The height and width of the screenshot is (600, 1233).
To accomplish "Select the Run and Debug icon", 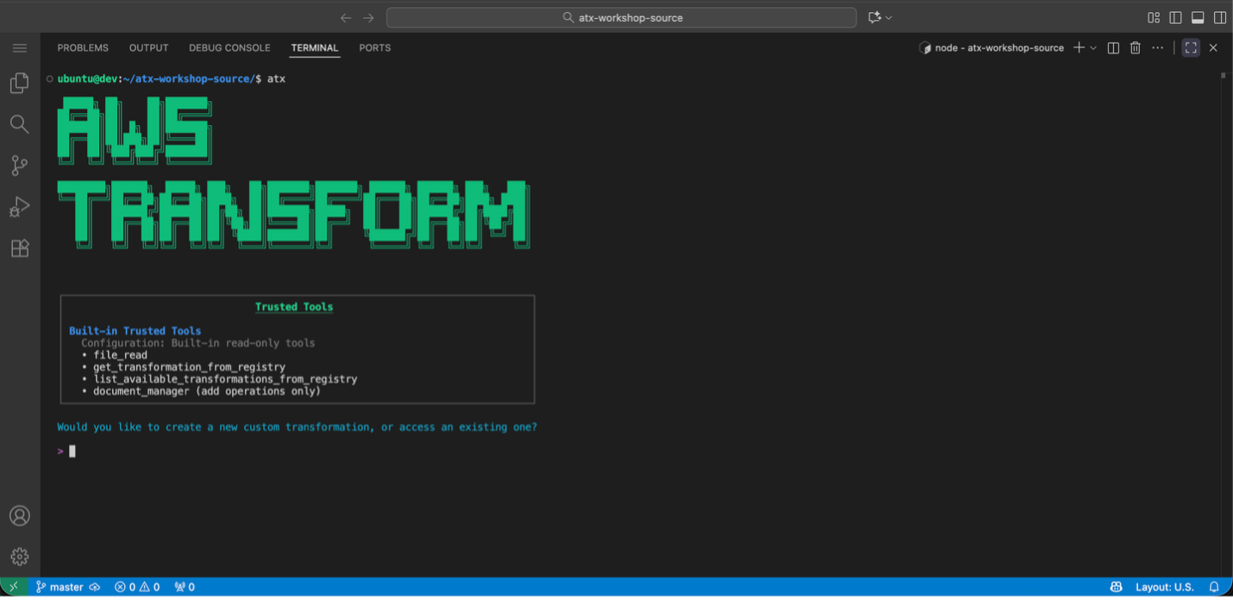I will [19, 206].
